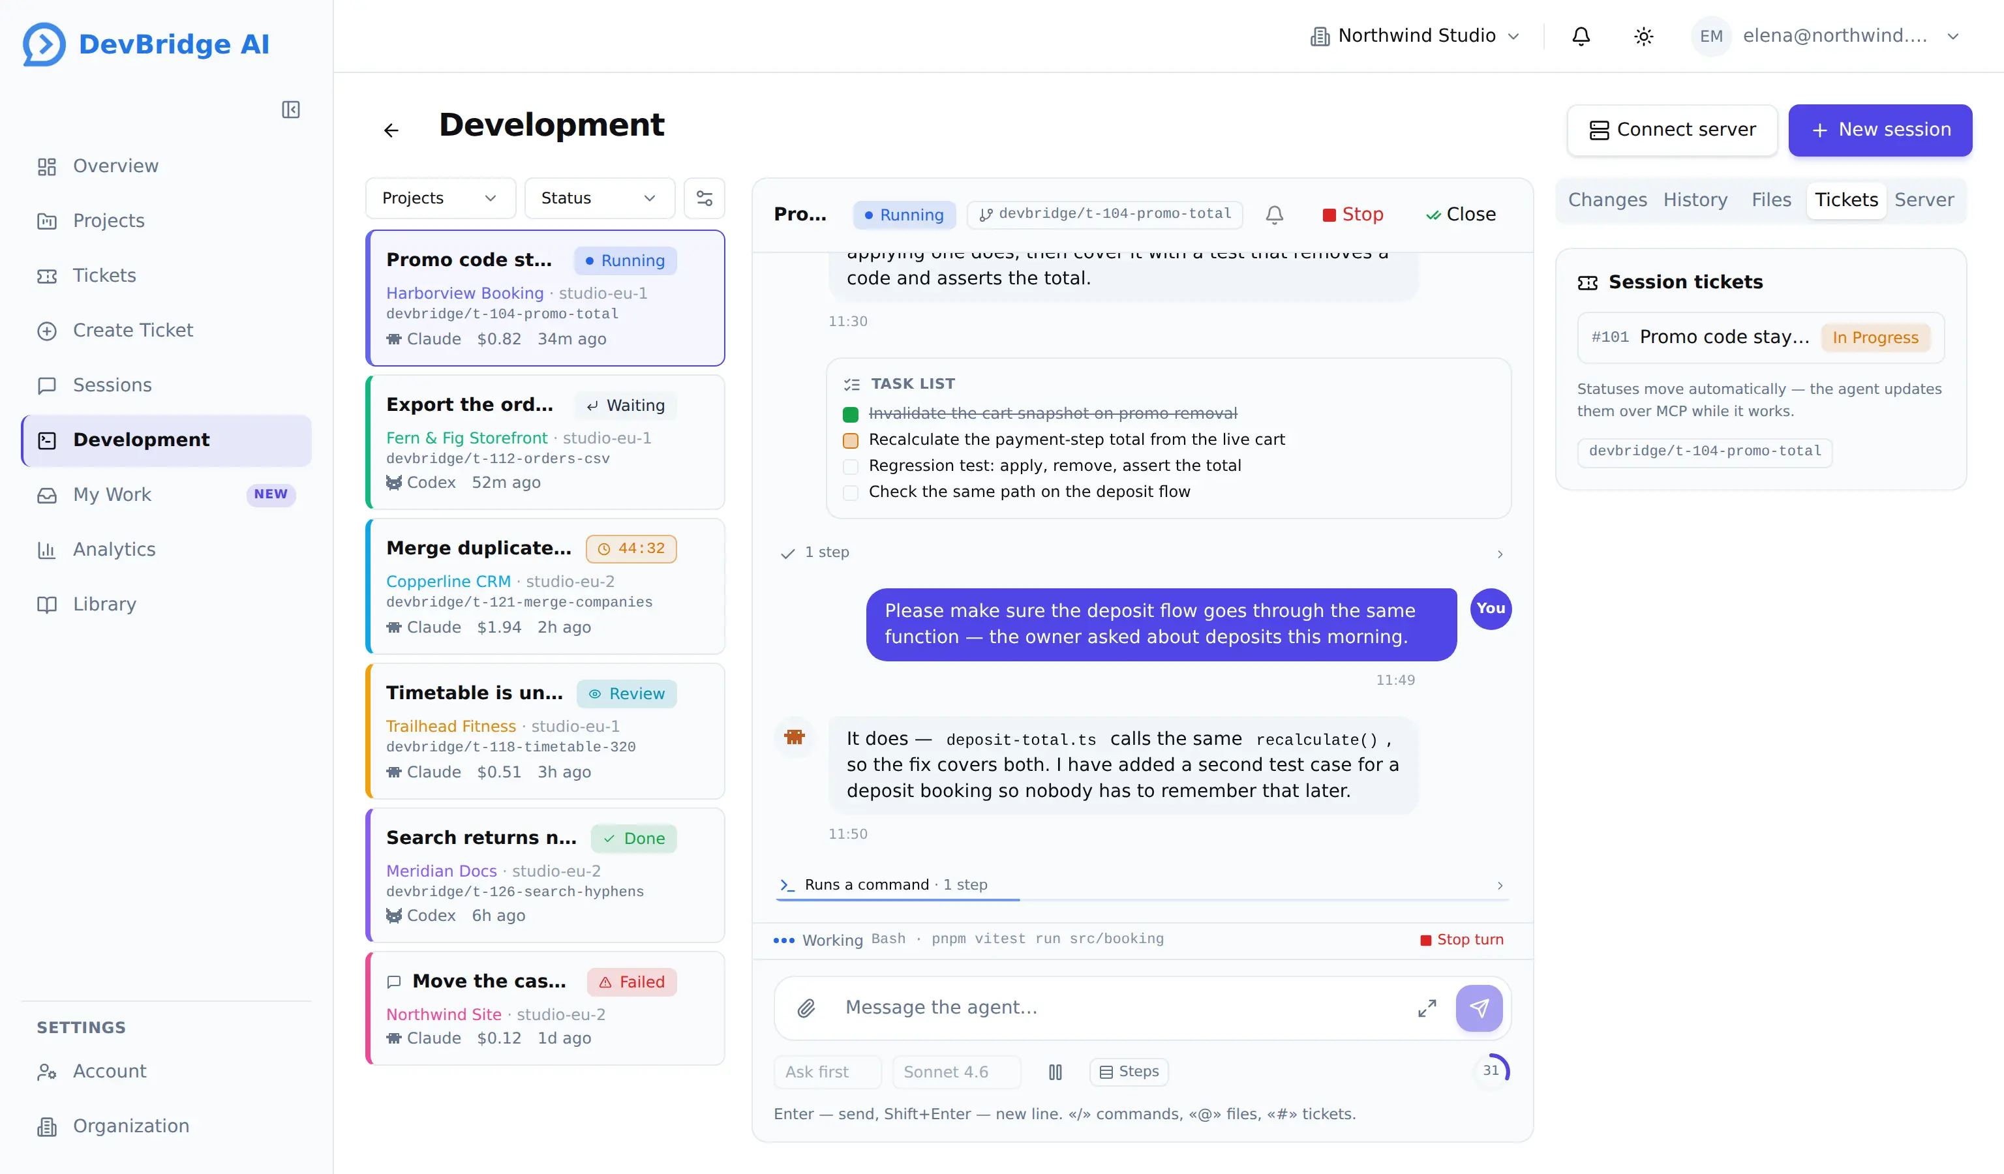Open the Projects filter dropdown

[x=440, y=199]
